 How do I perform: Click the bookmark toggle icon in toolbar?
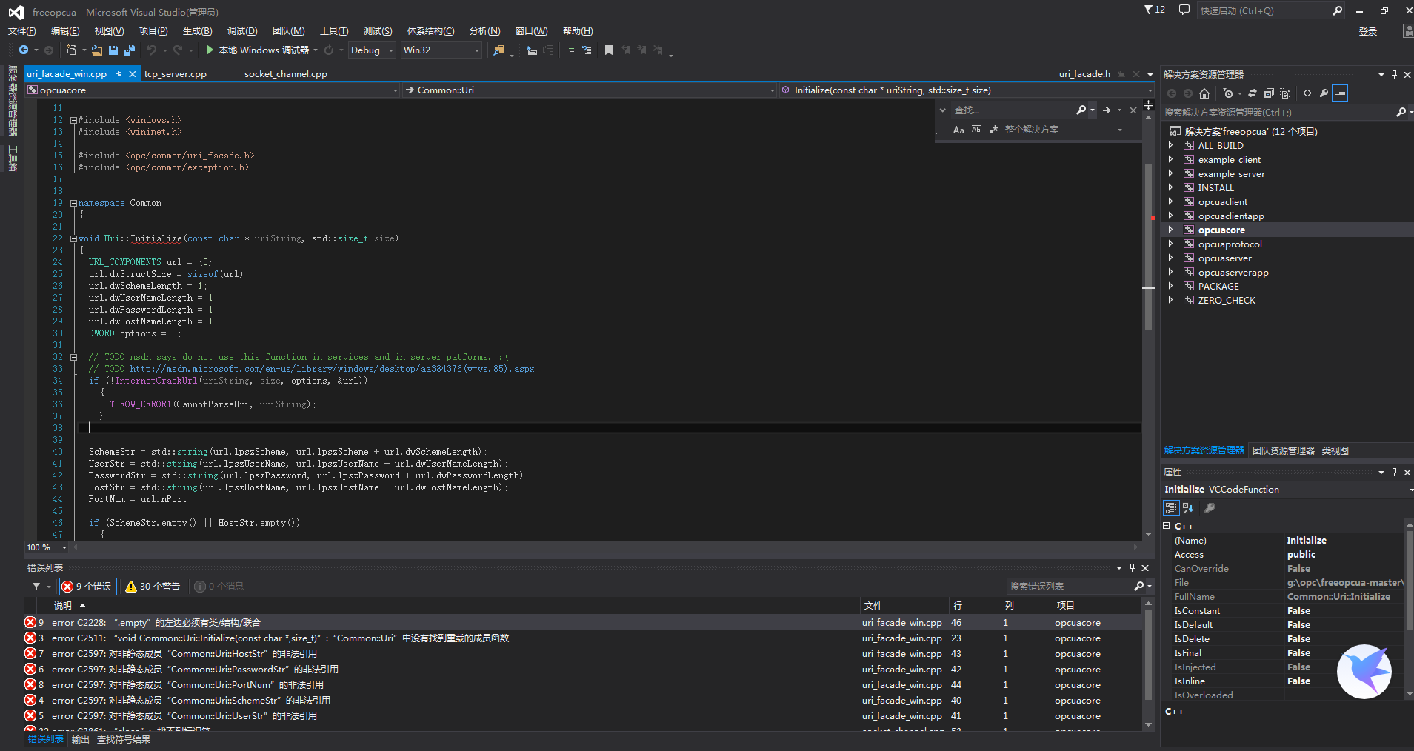609,50
